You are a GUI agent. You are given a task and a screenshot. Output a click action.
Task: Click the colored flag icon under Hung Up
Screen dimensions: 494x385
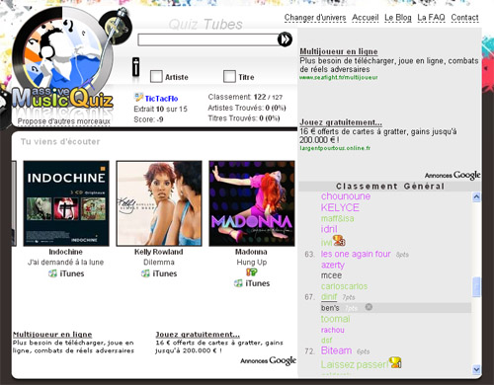[x=252, y=272]
